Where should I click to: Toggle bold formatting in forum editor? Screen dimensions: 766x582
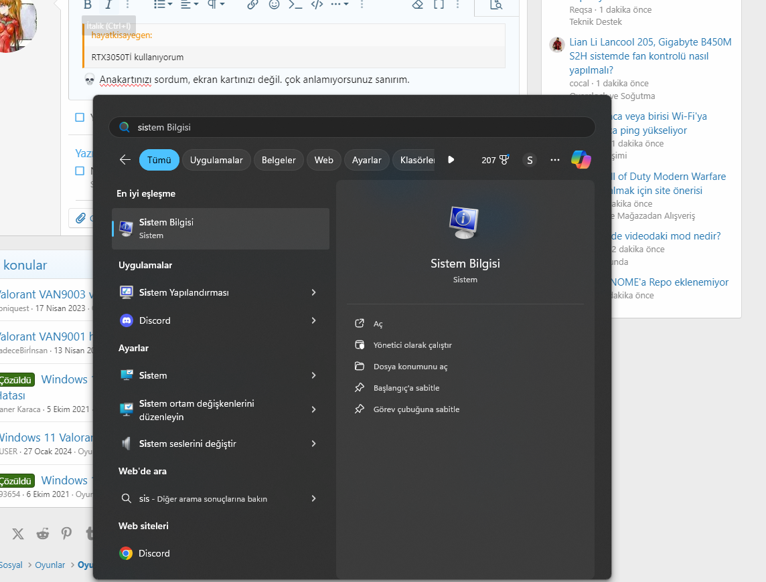point(88,5)
